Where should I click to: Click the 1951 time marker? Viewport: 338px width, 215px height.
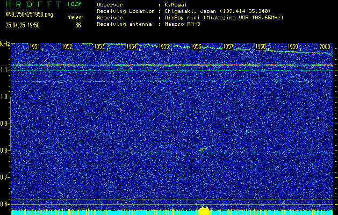tap(35, 47)
